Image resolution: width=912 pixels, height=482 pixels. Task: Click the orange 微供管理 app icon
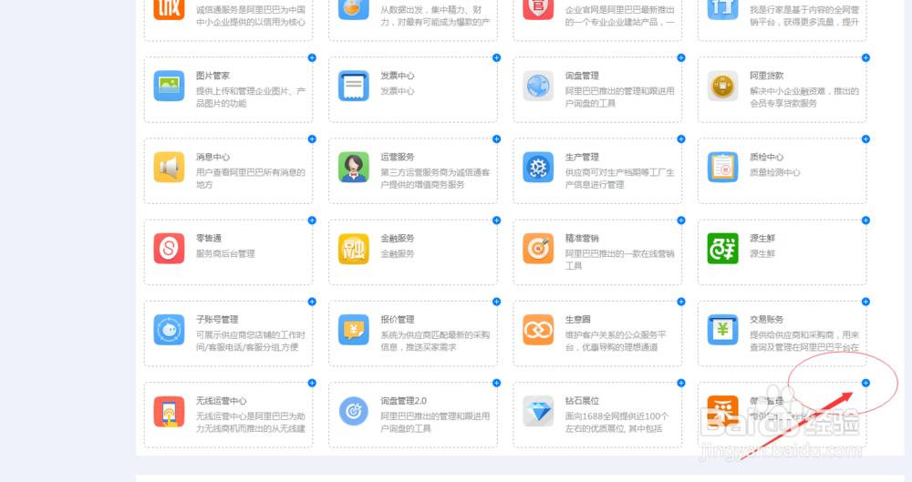(x=722, y=411)
